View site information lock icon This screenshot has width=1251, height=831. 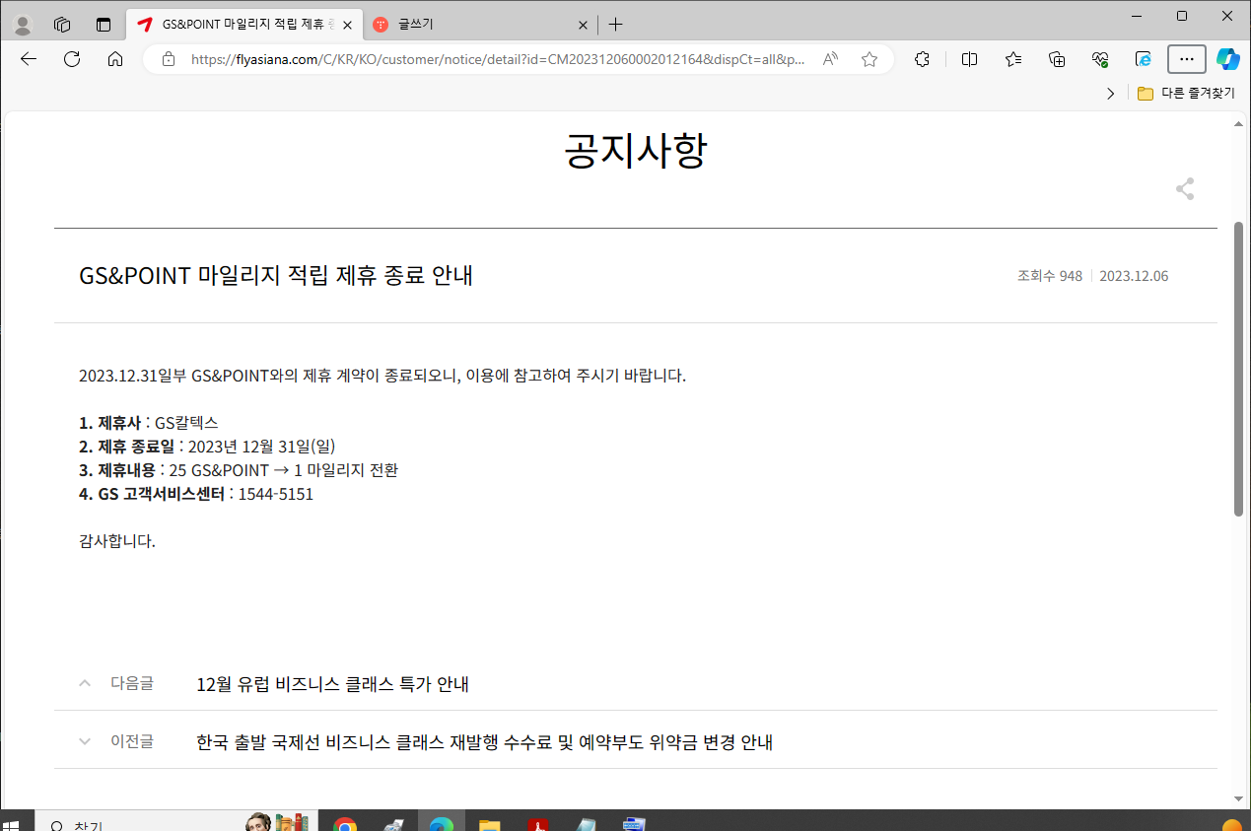168,59
